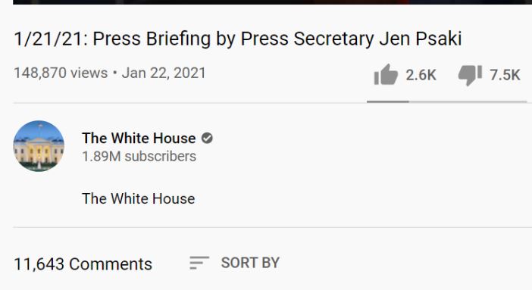
Task: Click the dark liked portion of ratio bar
Action: pos(388,101)
